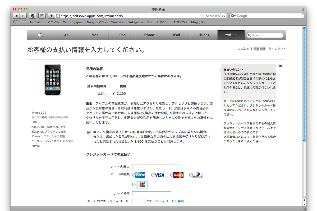Open the iPad tab in Apple navigation

(x=177, y=35)
